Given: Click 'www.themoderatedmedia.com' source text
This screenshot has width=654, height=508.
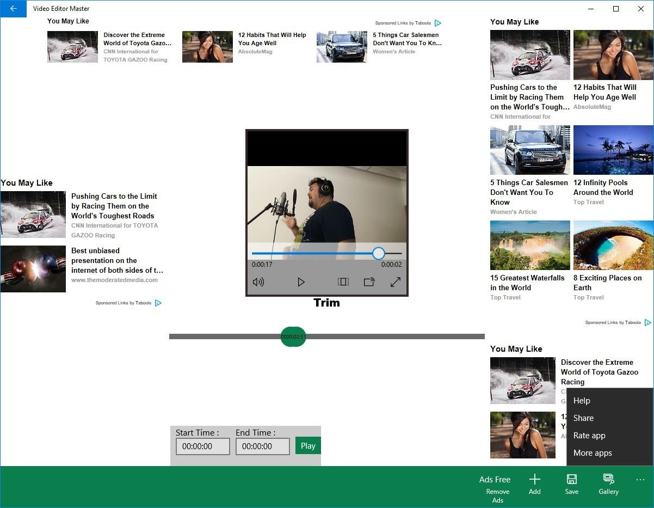Looking at the screenshot, I should click(x=114, y=280).
